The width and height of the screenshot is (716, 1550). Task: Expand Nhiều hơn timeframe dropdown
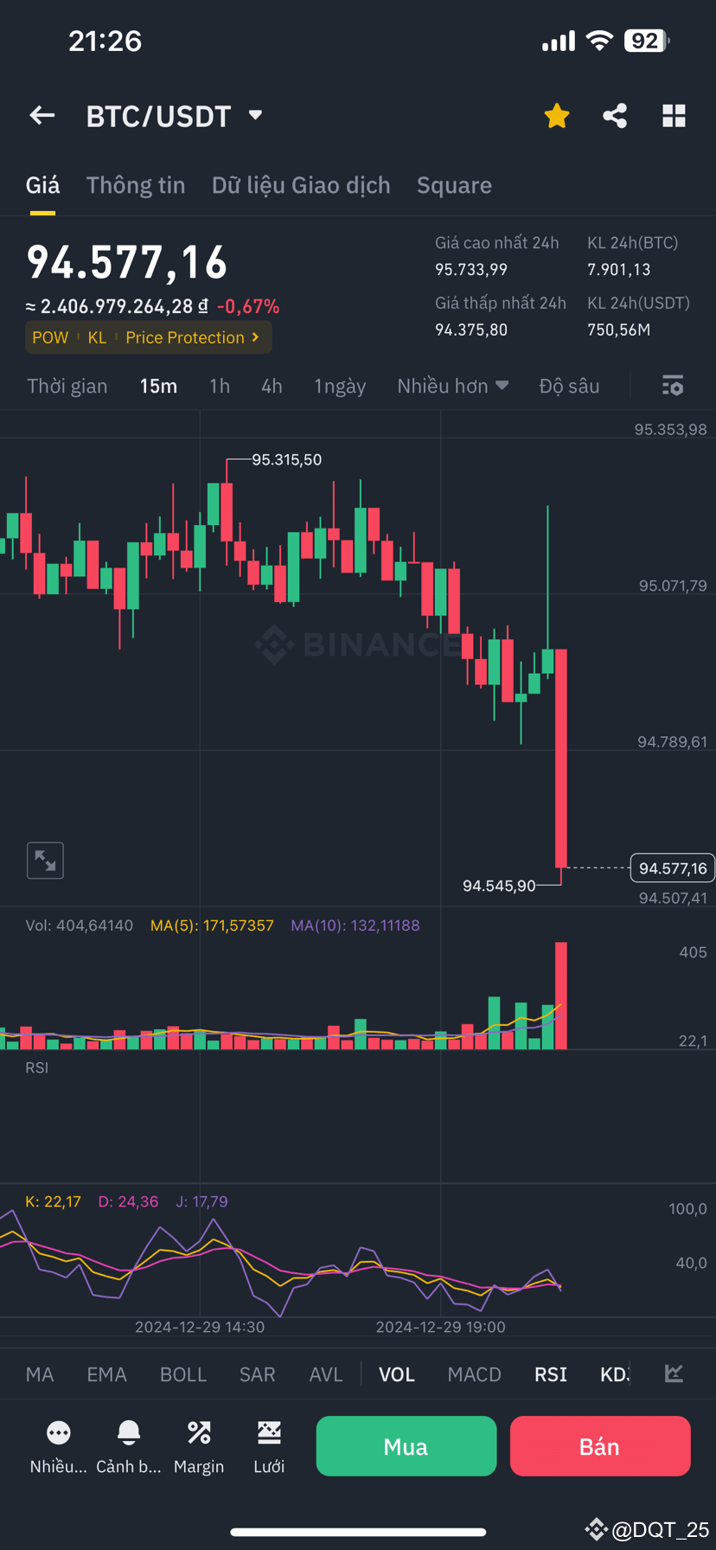452,386
